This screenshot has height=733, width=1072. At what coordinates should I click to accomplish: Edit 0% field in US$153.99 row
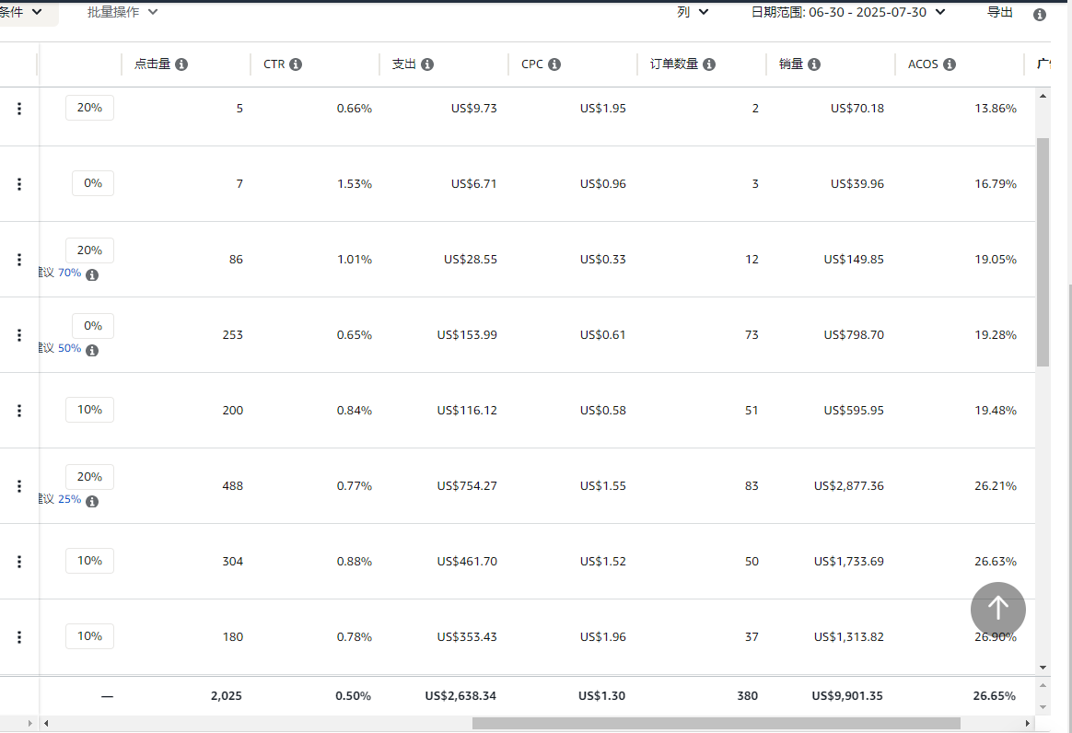click(x=93, y=326)
